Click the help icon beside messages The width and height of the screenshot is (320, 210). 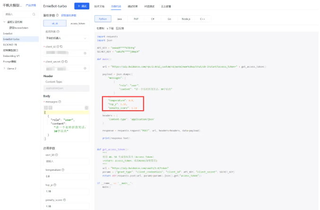coord(59,102)
